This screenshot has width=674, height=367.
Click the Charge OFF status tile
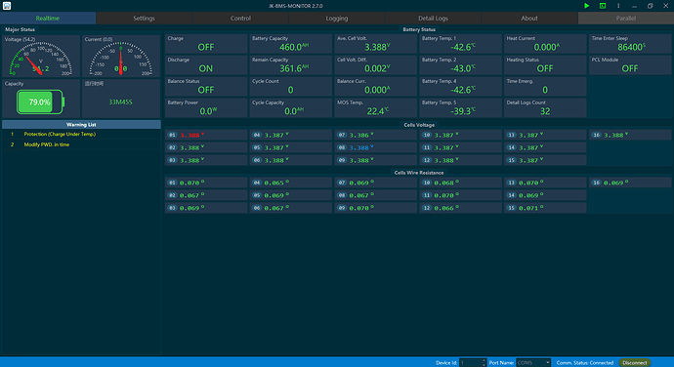pyautogui.click(x=206, y=44)
